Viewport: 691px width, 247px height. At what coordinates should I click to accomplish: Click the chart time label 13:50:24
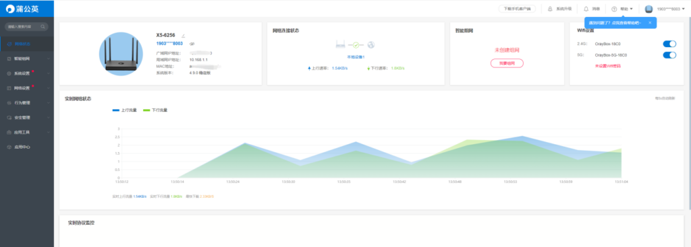click(233, 181)
